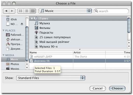The image size is (133, 95).
Task: Click the playlist pane scroll down arrow
Action: 129,46
